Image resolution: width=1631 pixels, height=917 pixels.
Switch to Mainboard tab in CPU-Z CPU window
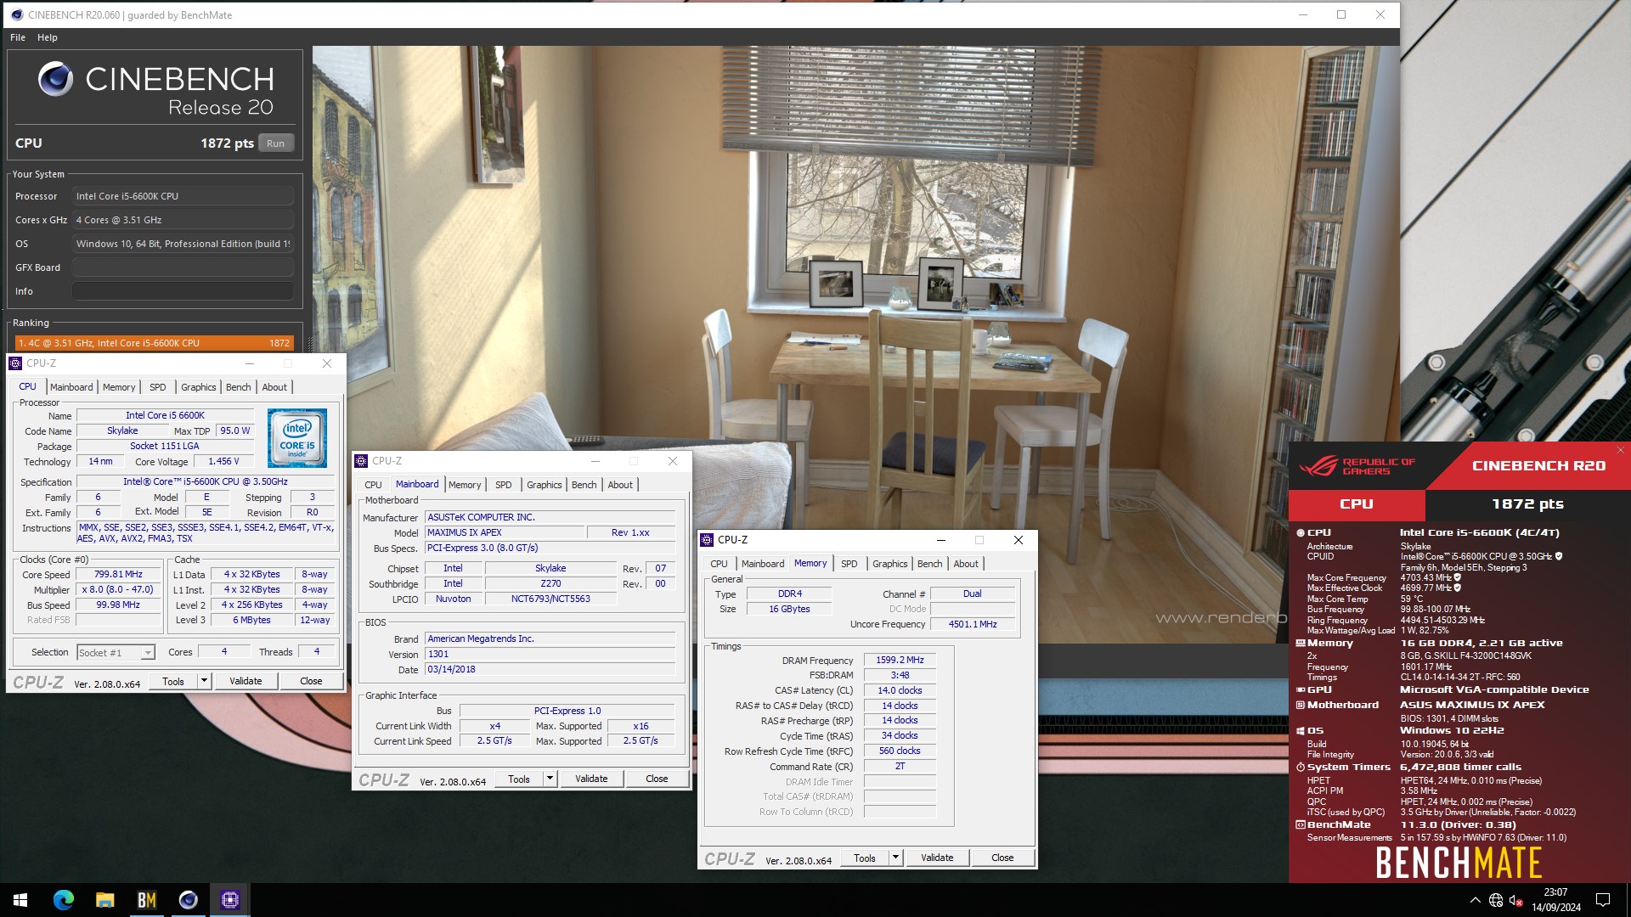click(71, 387)
